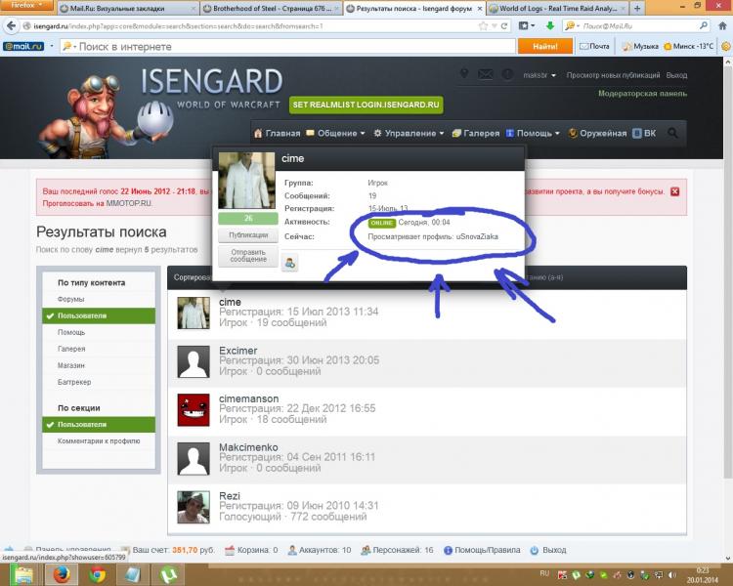Open the Excimer user profile
The width and height of the screenshot is (733, 586).
(237, 351)
